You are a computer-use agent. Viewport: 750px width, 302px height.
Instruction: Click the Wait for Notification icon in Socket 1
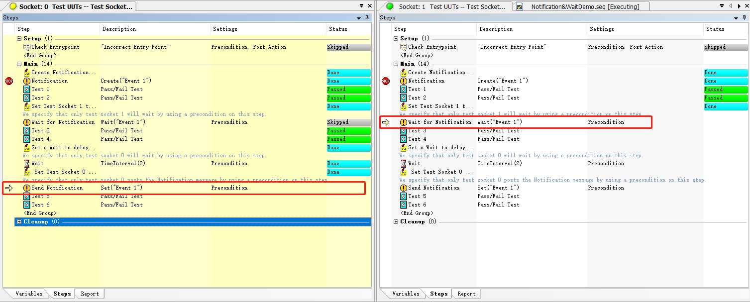coord(404,122)
